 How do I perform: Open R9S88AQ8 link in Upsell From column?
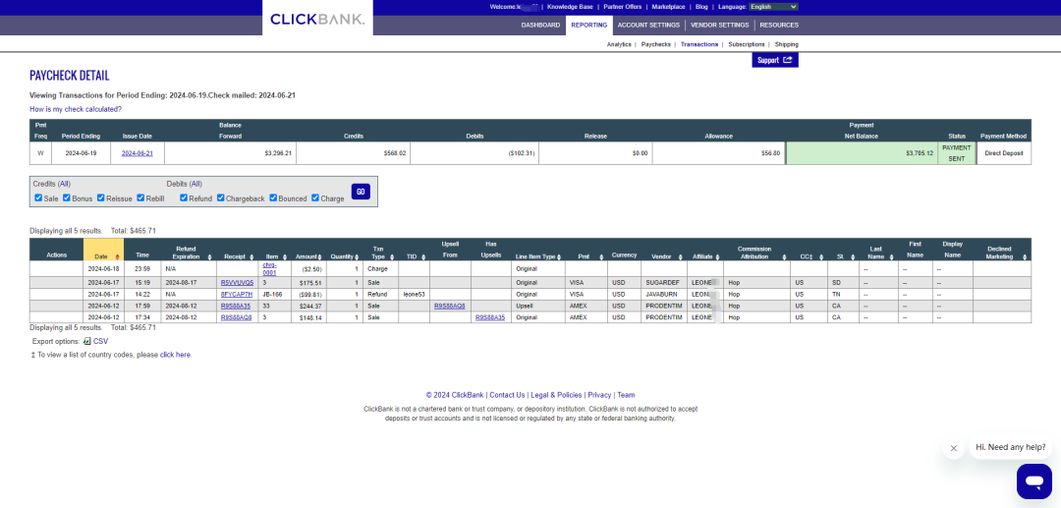click(449, 306)
